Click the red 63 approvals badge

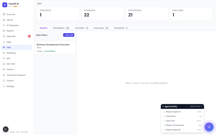(x=29, y=36)
